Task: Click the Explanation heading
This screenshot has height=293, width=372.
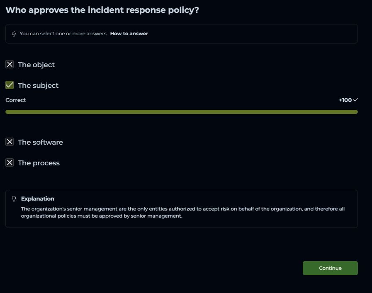Action: [x=38, y=199]
